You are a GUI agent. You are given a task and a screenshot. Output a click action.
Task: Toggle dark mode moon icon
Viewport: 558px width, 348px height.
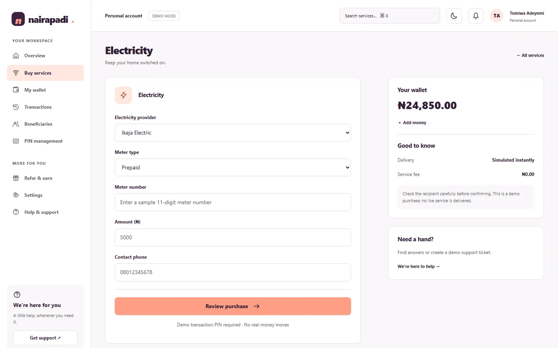point(454,16)
